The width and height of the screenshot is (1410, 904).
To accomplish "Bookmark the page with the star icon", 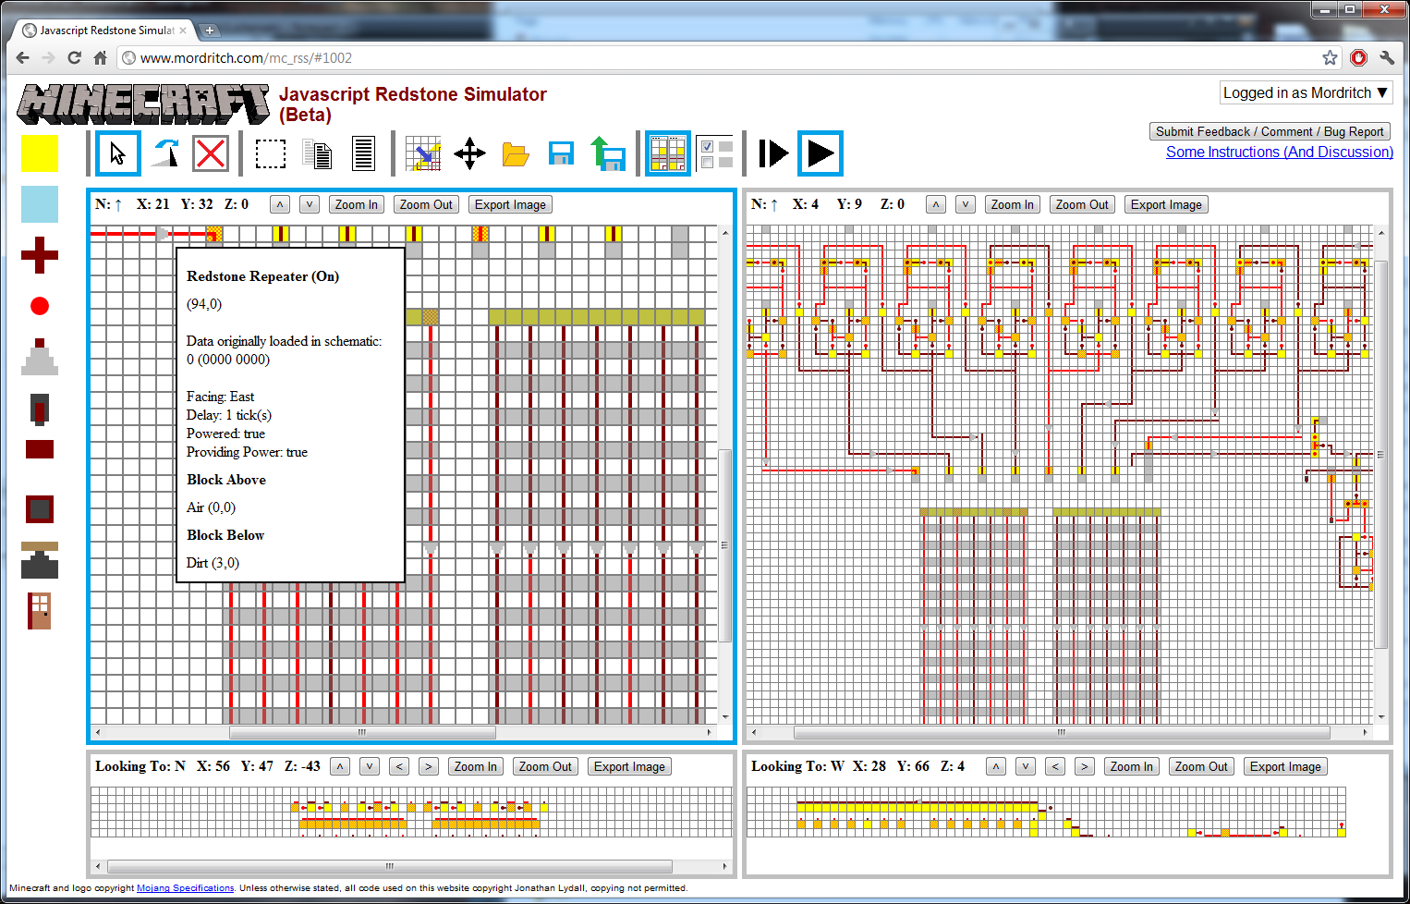I will point(1330,57).
